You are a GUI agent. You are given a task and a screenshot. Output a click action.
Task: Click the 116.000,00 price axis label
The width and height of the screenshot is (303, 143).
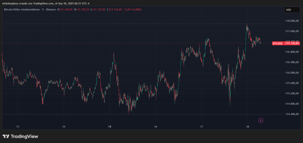[292, 73]
